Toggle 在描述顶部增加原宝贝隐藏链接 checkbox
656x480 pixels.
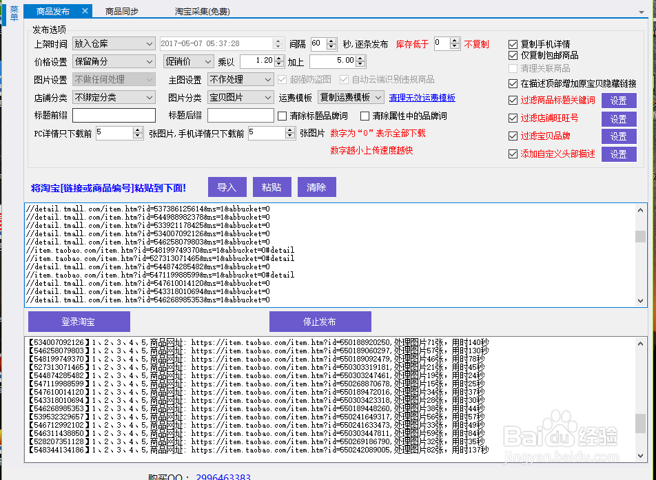(513, 83)
